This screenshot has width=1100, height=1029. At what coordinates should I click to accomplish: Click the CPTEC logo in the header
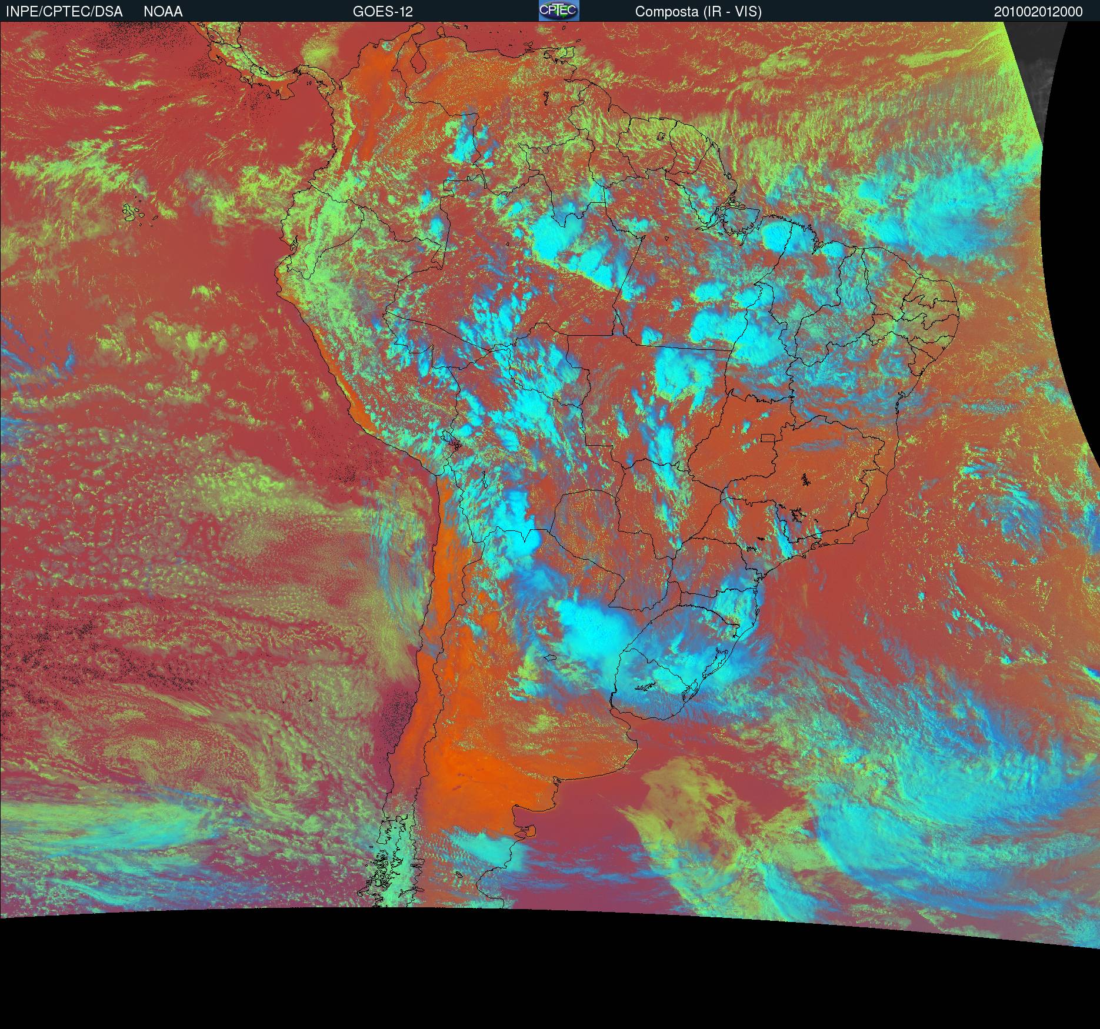pyautogui.click(x=559, y=11)
